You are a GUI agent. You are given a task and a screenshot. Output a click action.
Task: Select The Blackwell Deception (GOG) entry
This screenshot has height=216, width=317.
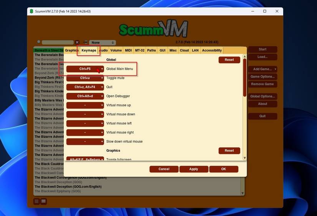pyautogui.click(x=58, y=182)
